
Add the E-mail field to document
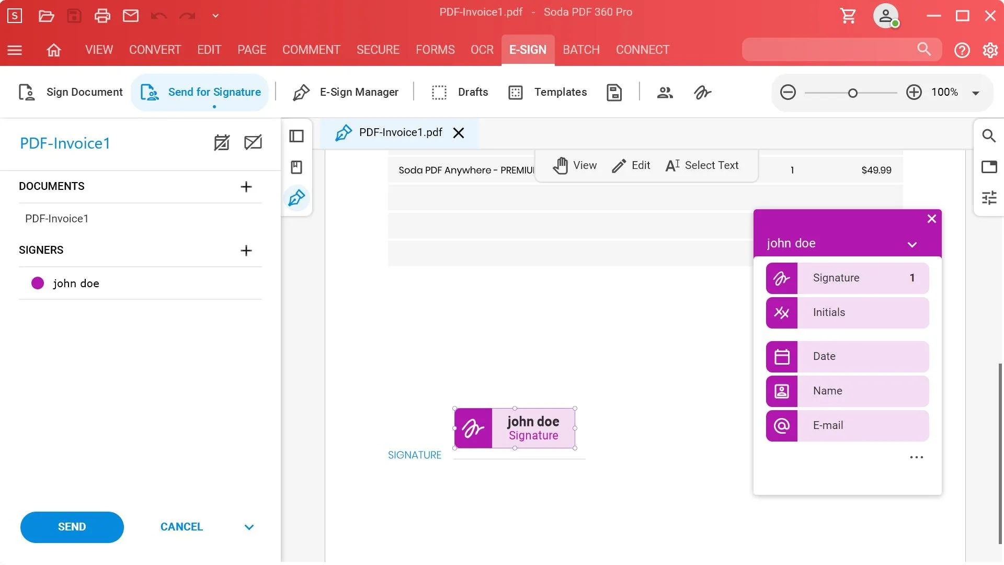tap(847, 426)
